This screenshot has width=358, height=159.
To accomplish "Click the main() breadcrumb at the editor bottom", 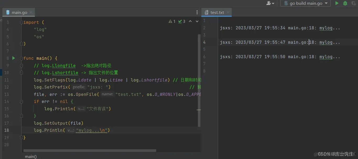I will coord(31,156).
